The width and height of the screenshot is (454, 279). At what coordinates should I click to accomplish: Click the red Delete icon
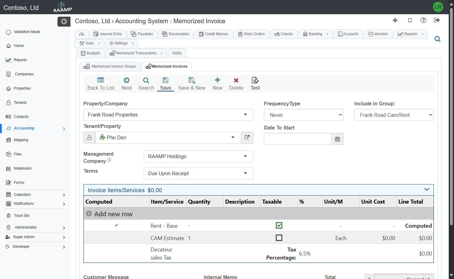coord(236,81)
